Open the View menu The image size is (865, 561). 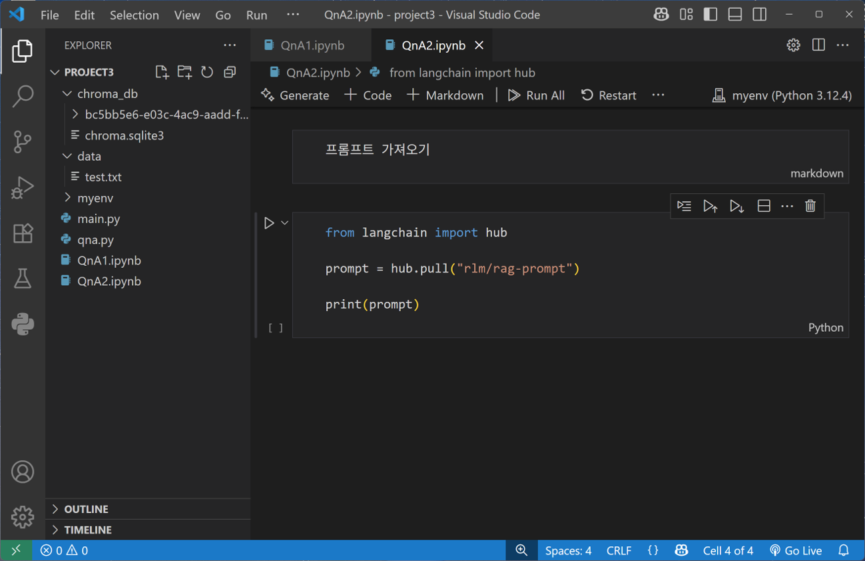(x=187, y=15)
